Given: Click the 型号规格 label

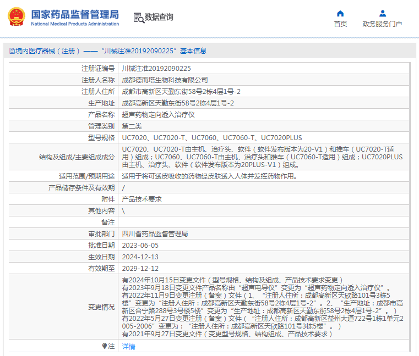Looking at the screenshot, I should click(x=101, y=137).
